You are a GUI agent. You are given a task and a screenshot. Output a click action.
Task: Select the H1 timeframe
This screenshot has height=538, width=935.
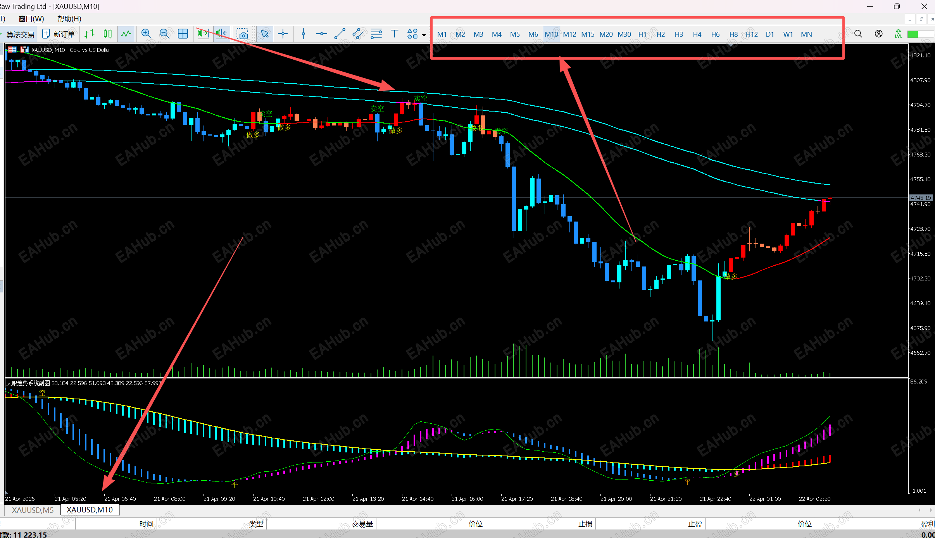tap(642, 34)
